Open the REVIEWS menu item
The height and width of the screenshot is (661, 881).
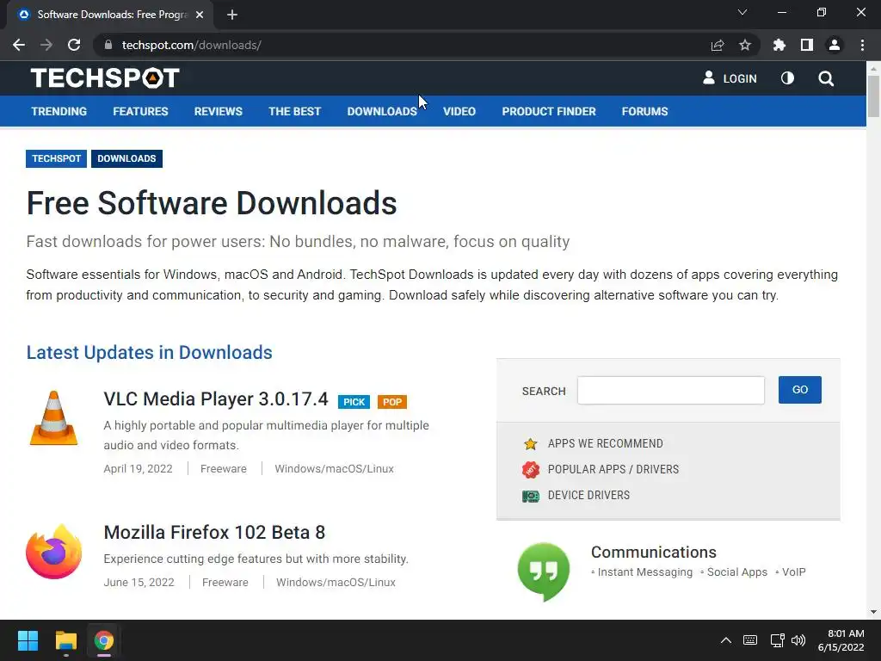tap(218, 111)
